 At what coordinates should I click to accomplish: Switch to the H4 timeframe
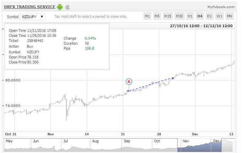(200, 16)
